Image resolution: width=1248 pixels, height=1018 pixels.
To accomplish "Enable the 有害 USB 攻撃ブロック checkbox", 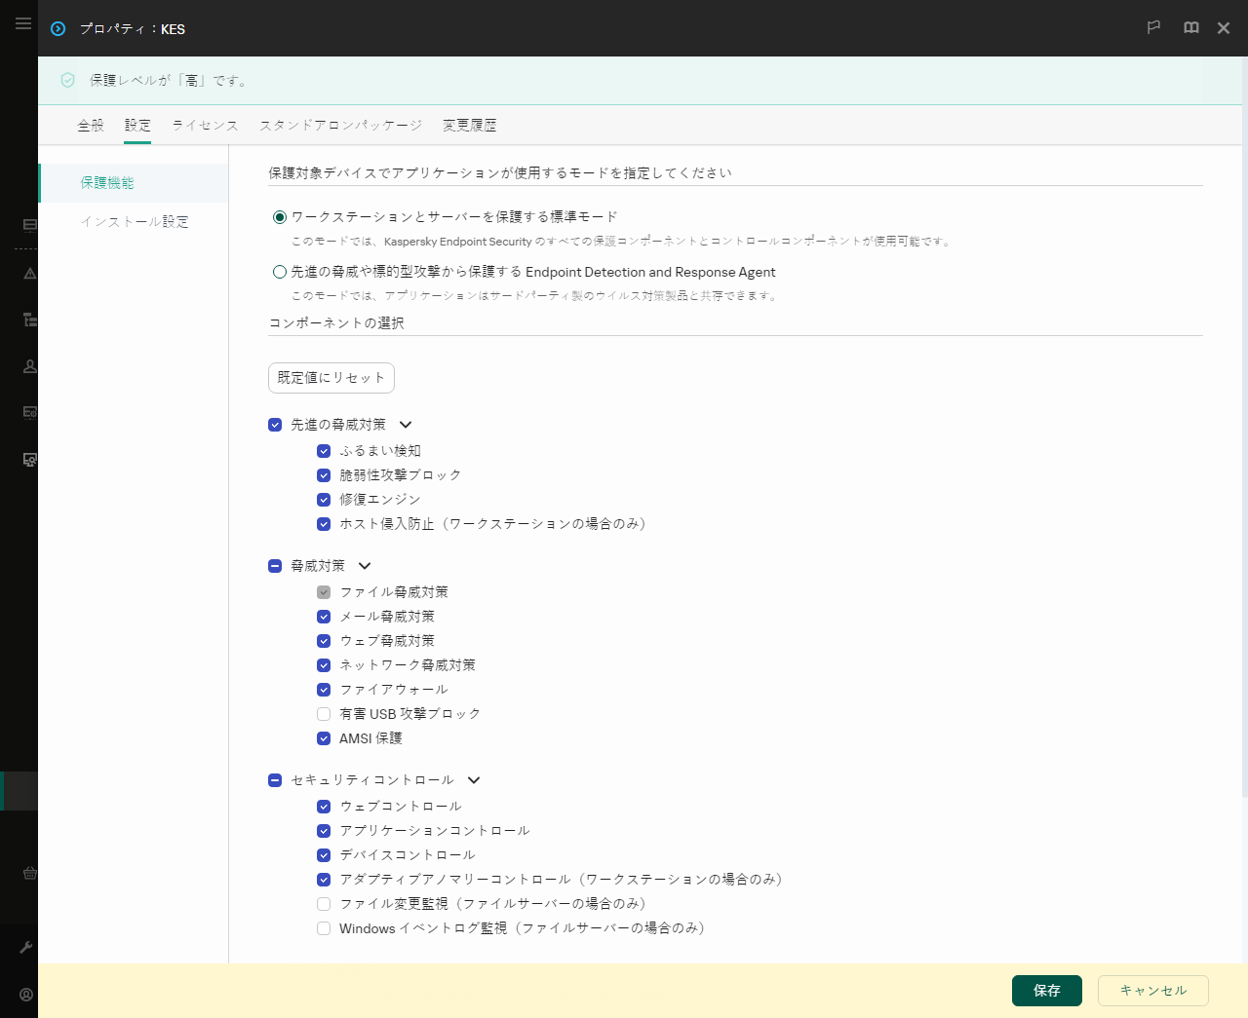I will [324, 714].
